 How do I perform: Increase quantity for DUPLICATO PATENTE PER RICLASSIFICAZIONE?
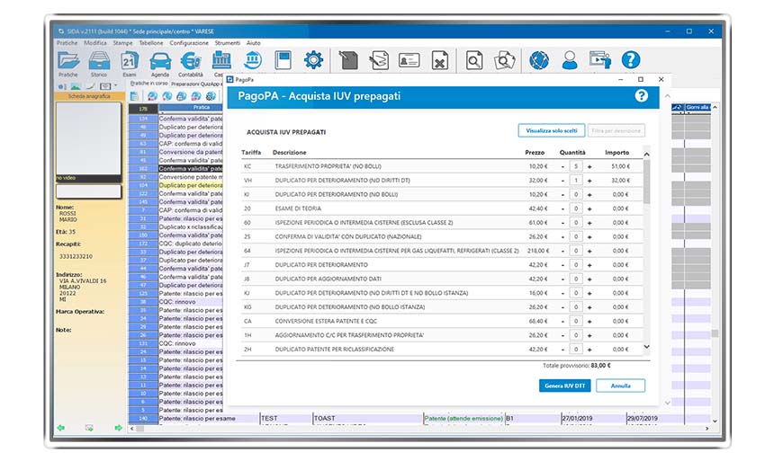pos(589,350)
